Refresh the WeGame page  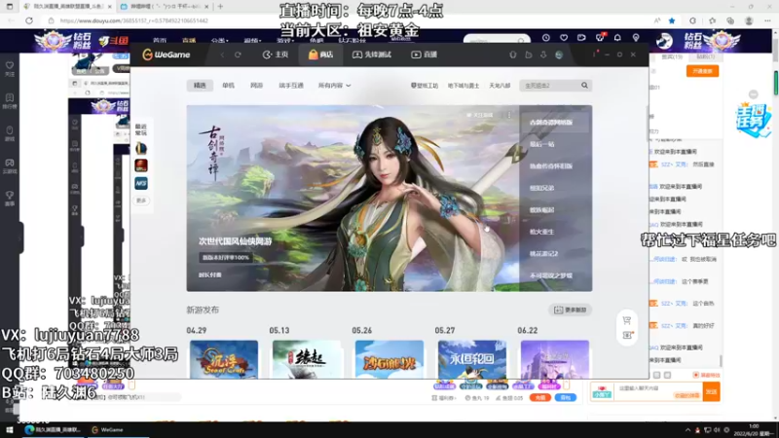pyautogui.click(x=238, y=55)
